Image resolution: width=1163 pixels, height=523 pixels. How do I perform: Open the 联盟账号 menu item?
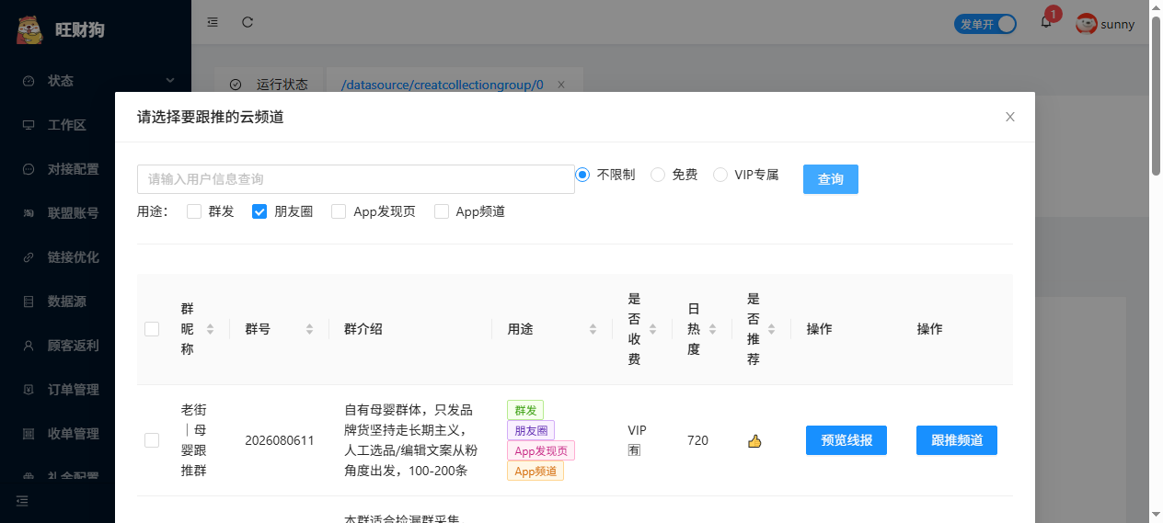pyautogui.click(x=96, y=213)
